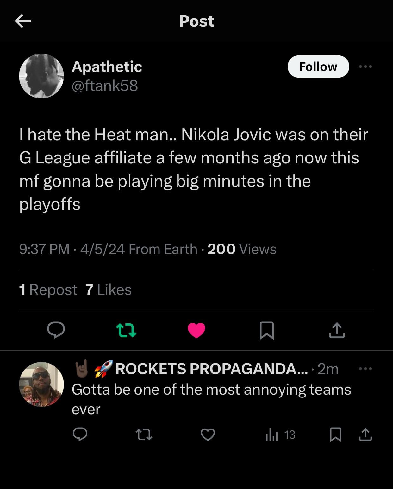This screenshot has height=489, width=393.
Task: Reply to the Rockets Propaganda comment
Action: click(x=80, y=435)
